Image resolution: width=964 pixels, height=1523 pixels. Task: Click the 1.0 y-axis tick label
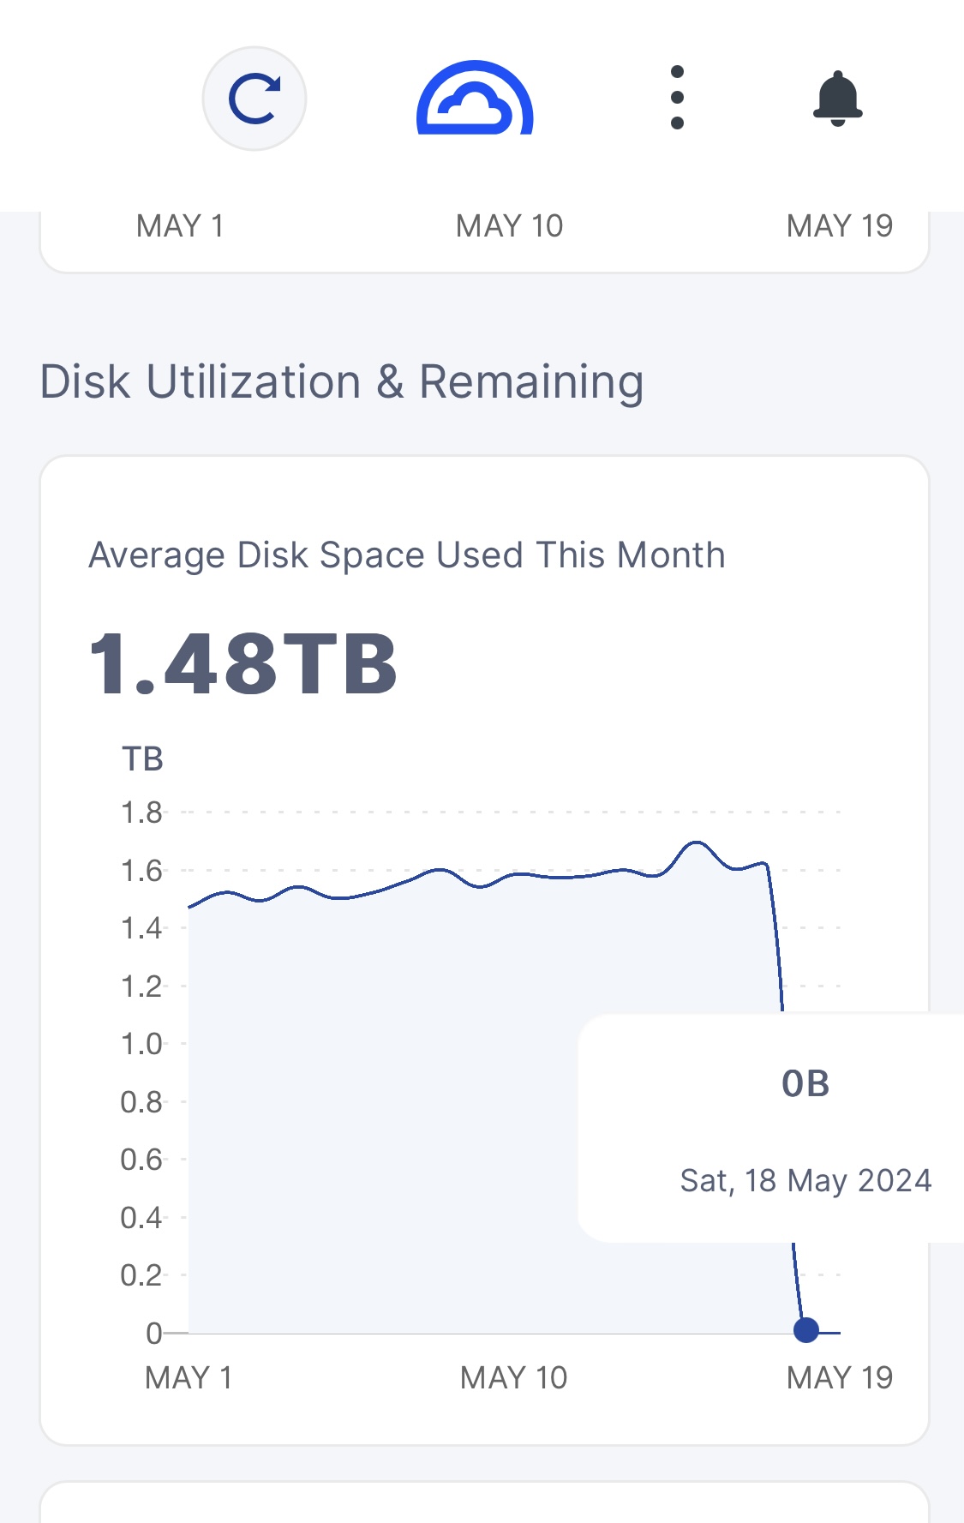pyautogui.click(x=141, y=1044)
